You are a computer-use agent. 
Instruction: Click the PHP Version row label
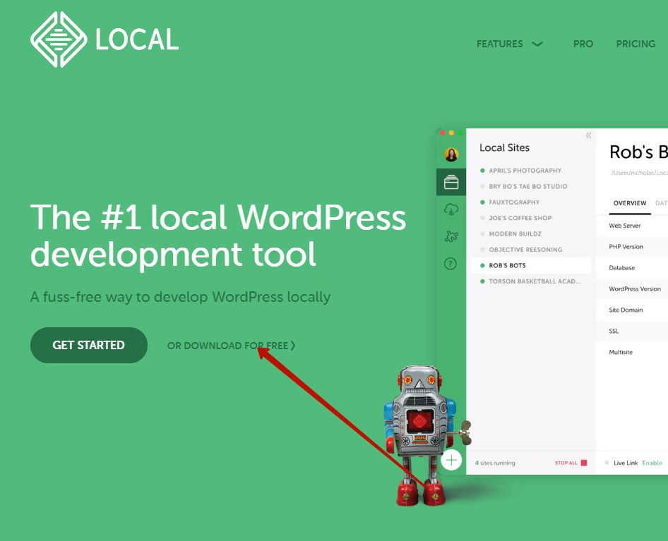pos(626,246)
